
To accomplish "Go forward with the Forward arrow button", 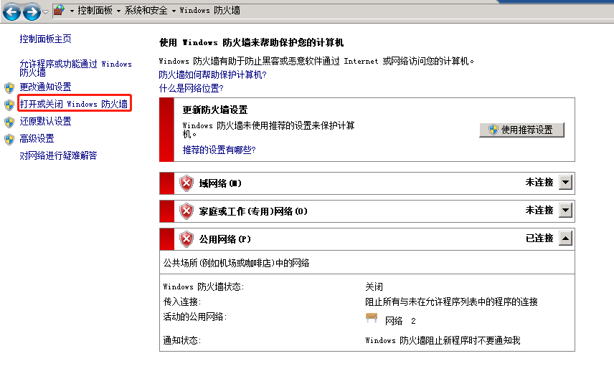I will (32, 11).
